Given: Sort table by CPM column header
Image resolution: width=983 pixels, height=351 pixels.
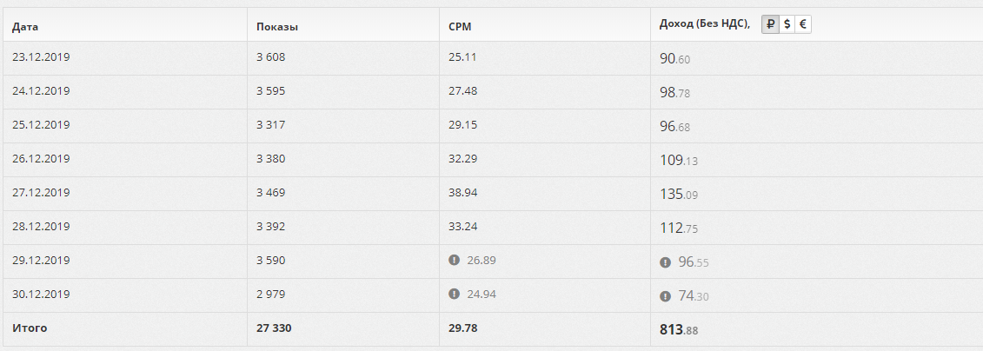Looking at the screenshot, I should (460, 27).
